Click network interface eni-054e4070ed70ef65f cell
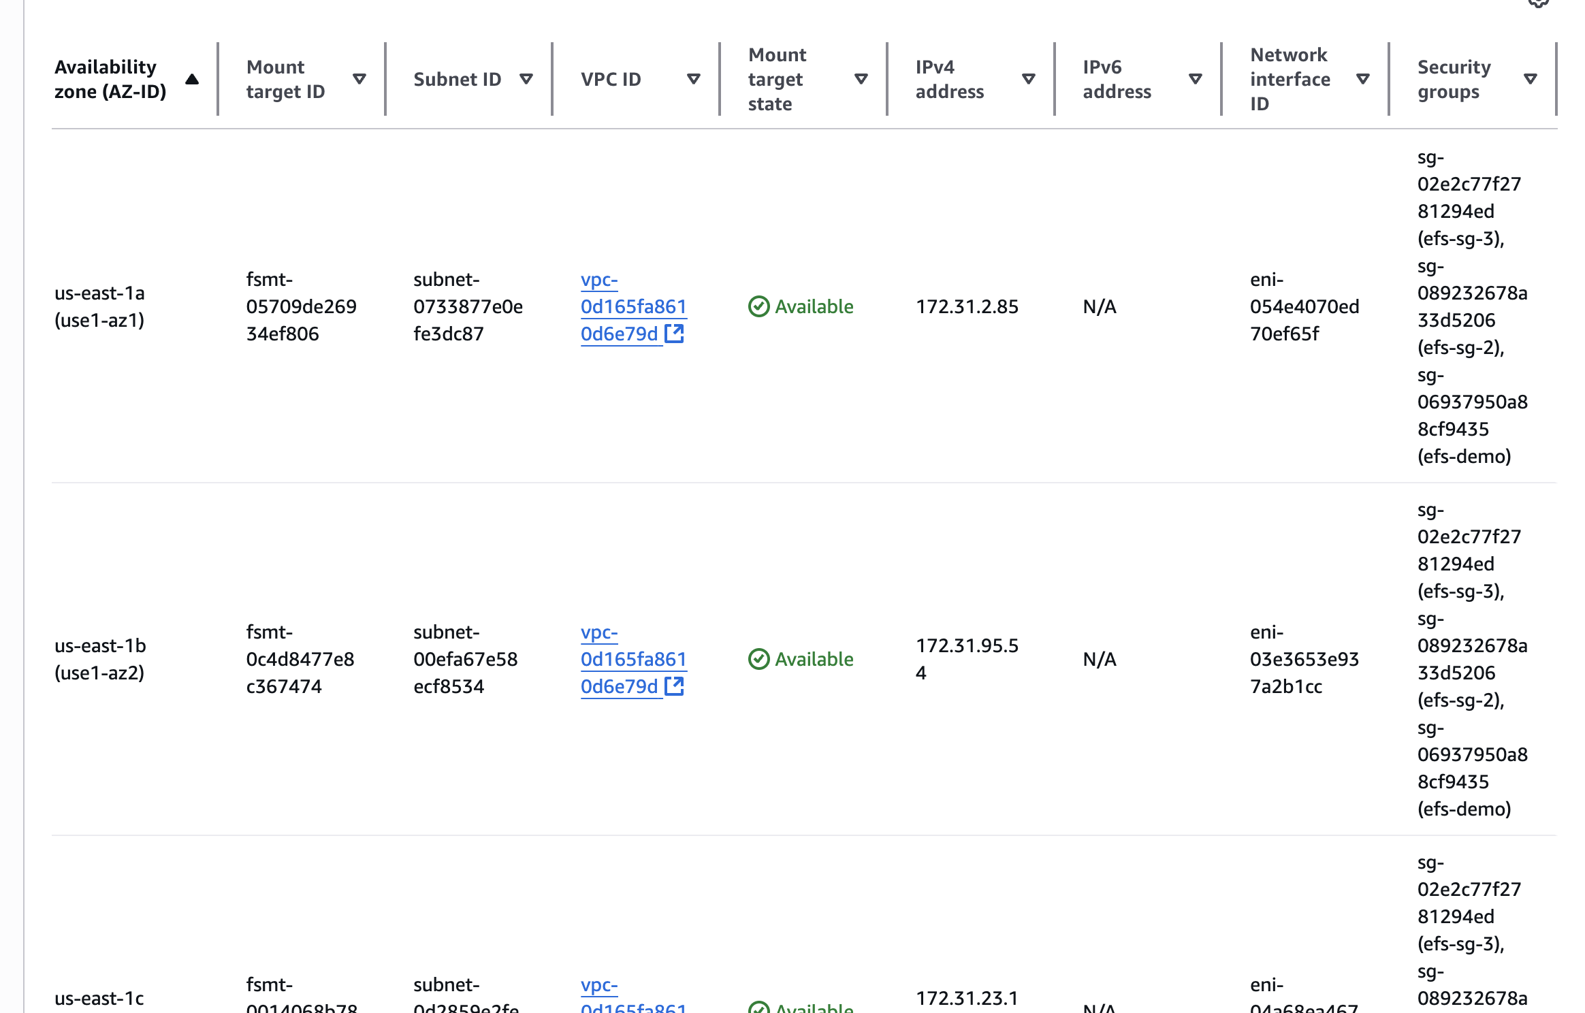This screenshot has width=1585, height=1013. coord(1304,306)
